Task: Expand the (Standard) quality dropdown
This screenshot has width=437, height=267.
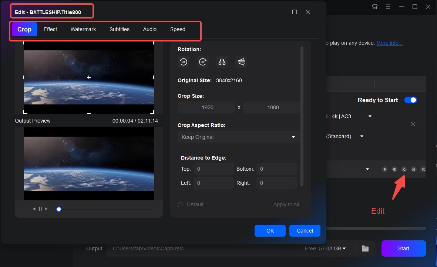Action: pyautogui.click(x=362, y=136)
